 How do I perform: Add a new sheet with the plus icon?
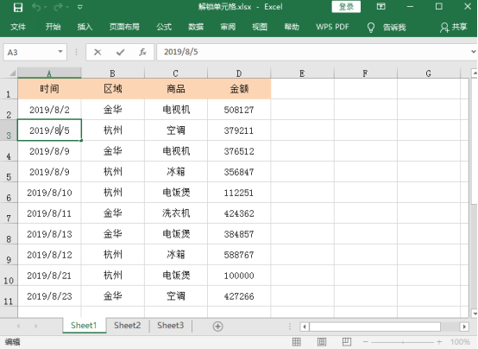click(x=217, y=326)
